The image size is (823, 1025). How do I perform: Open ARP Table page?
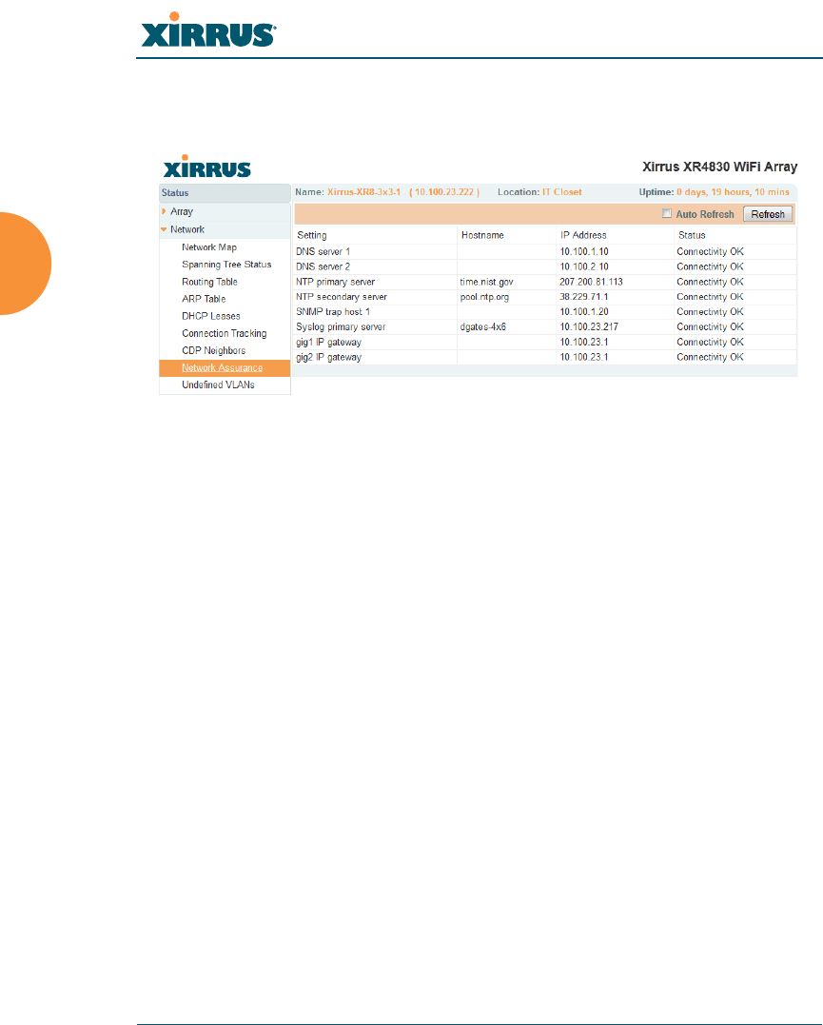tap(204, 299)
